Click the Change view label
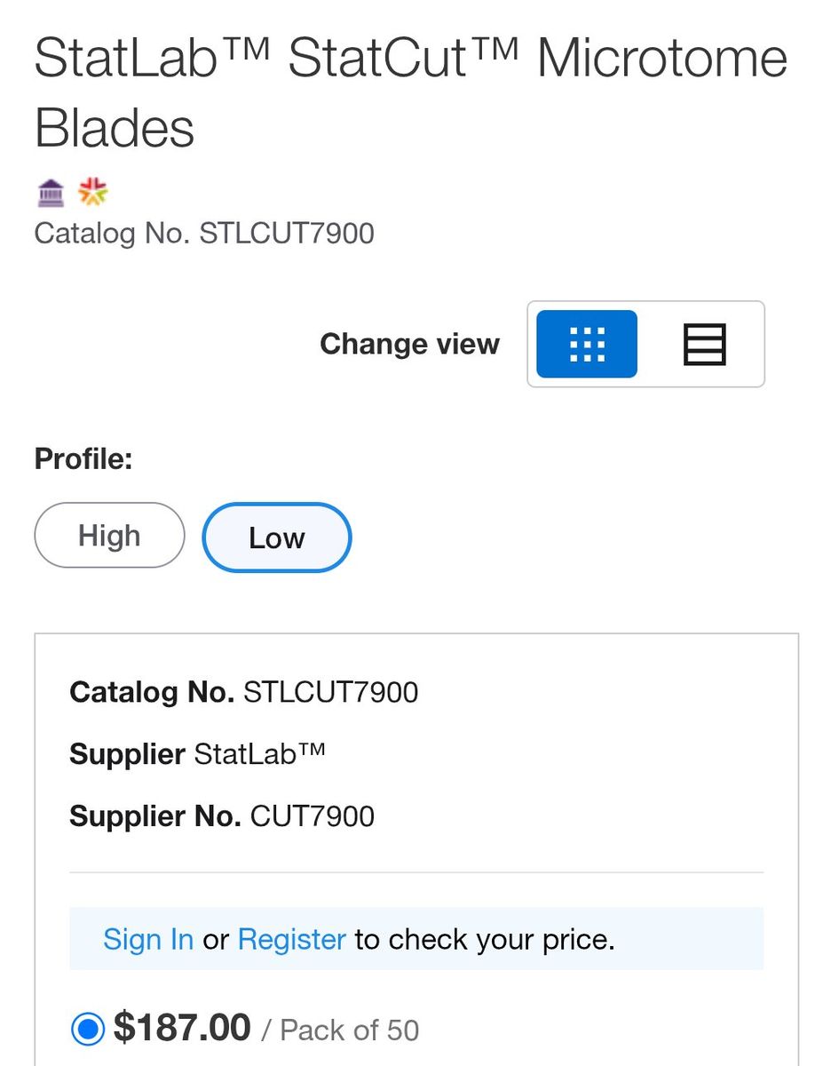Viewport: 831px width, 1066px height. click(409, 344)
